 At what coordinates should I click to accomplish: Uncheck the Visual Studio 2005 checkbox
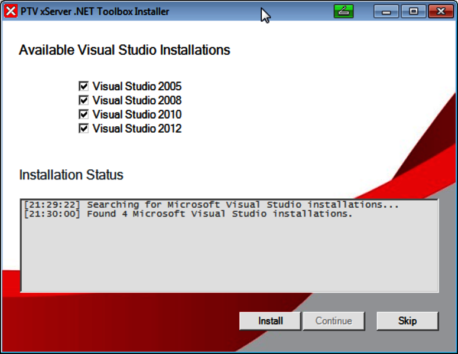pyautogui.click(x=83, y=86)
